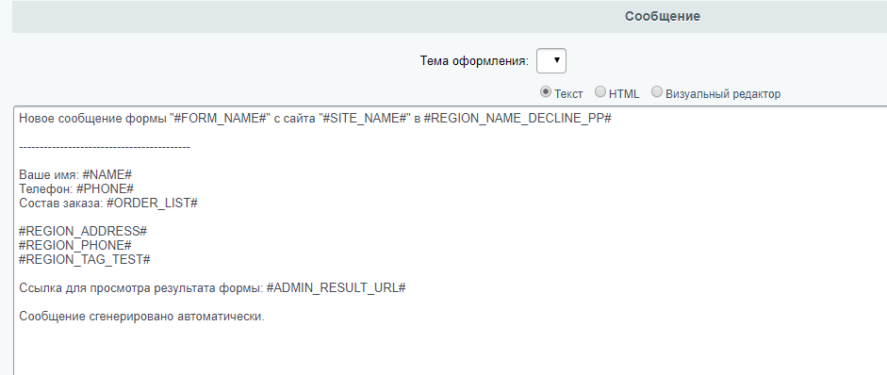The width and height of the screenshot is (887, 375).
Task: Open the Тема оформления dropdown
Action: [x=551, y=60]
